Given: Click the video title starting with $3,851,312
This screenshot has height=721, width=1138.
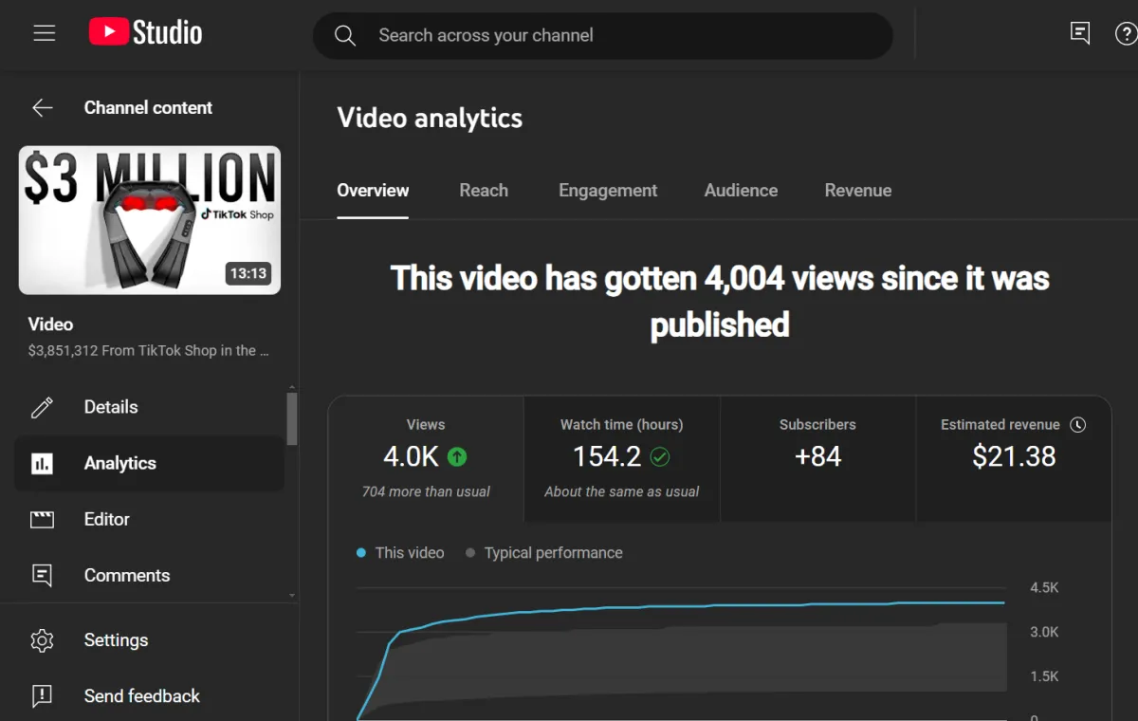Looking at the screenshot, I should point(149,351).
